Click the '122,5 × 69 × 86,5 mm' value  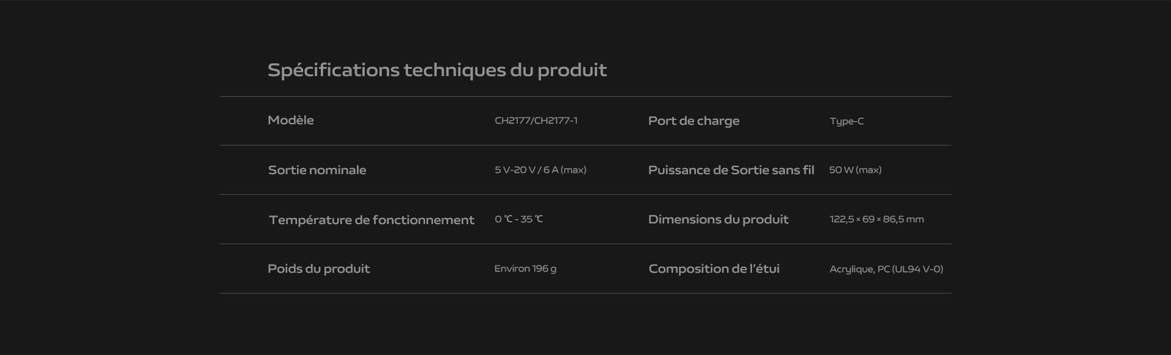876,219
